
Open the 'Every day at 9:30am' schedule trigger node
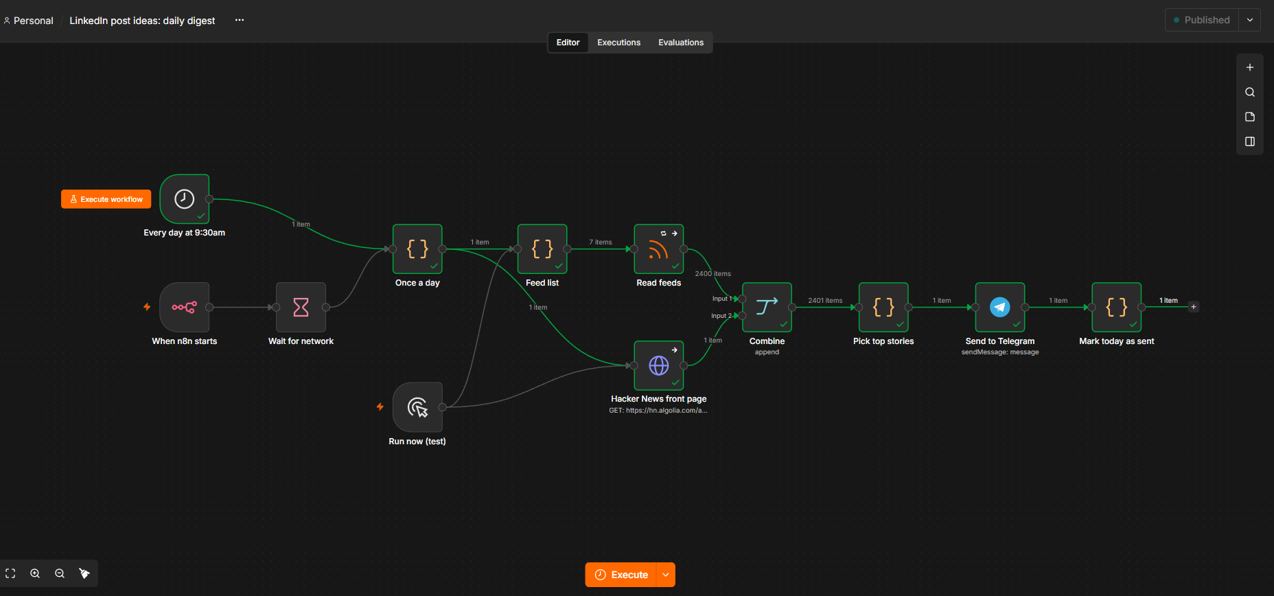[x=184, y=199]
